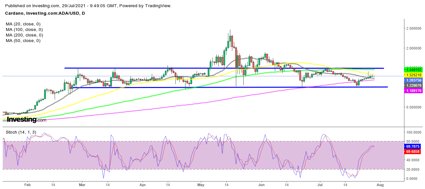
Task: Select the yellow 1.325218 price tag
Action: [414, 75]
